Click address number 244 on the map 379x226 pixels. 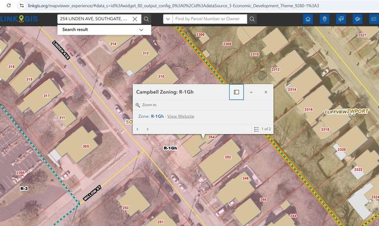(x=293, y=215)
